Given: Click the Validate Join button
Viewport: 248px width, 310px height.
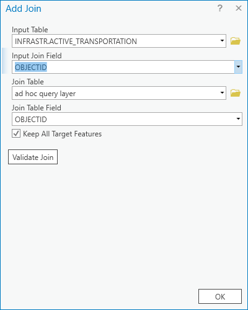Looking at the screenshot, I should (33, 157).
